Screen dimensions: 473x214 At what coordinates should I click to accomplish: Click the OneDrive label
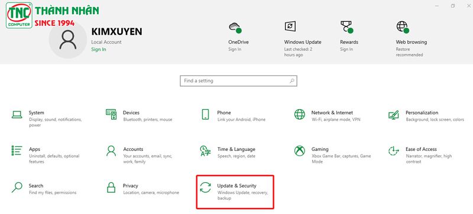point(238,42)
